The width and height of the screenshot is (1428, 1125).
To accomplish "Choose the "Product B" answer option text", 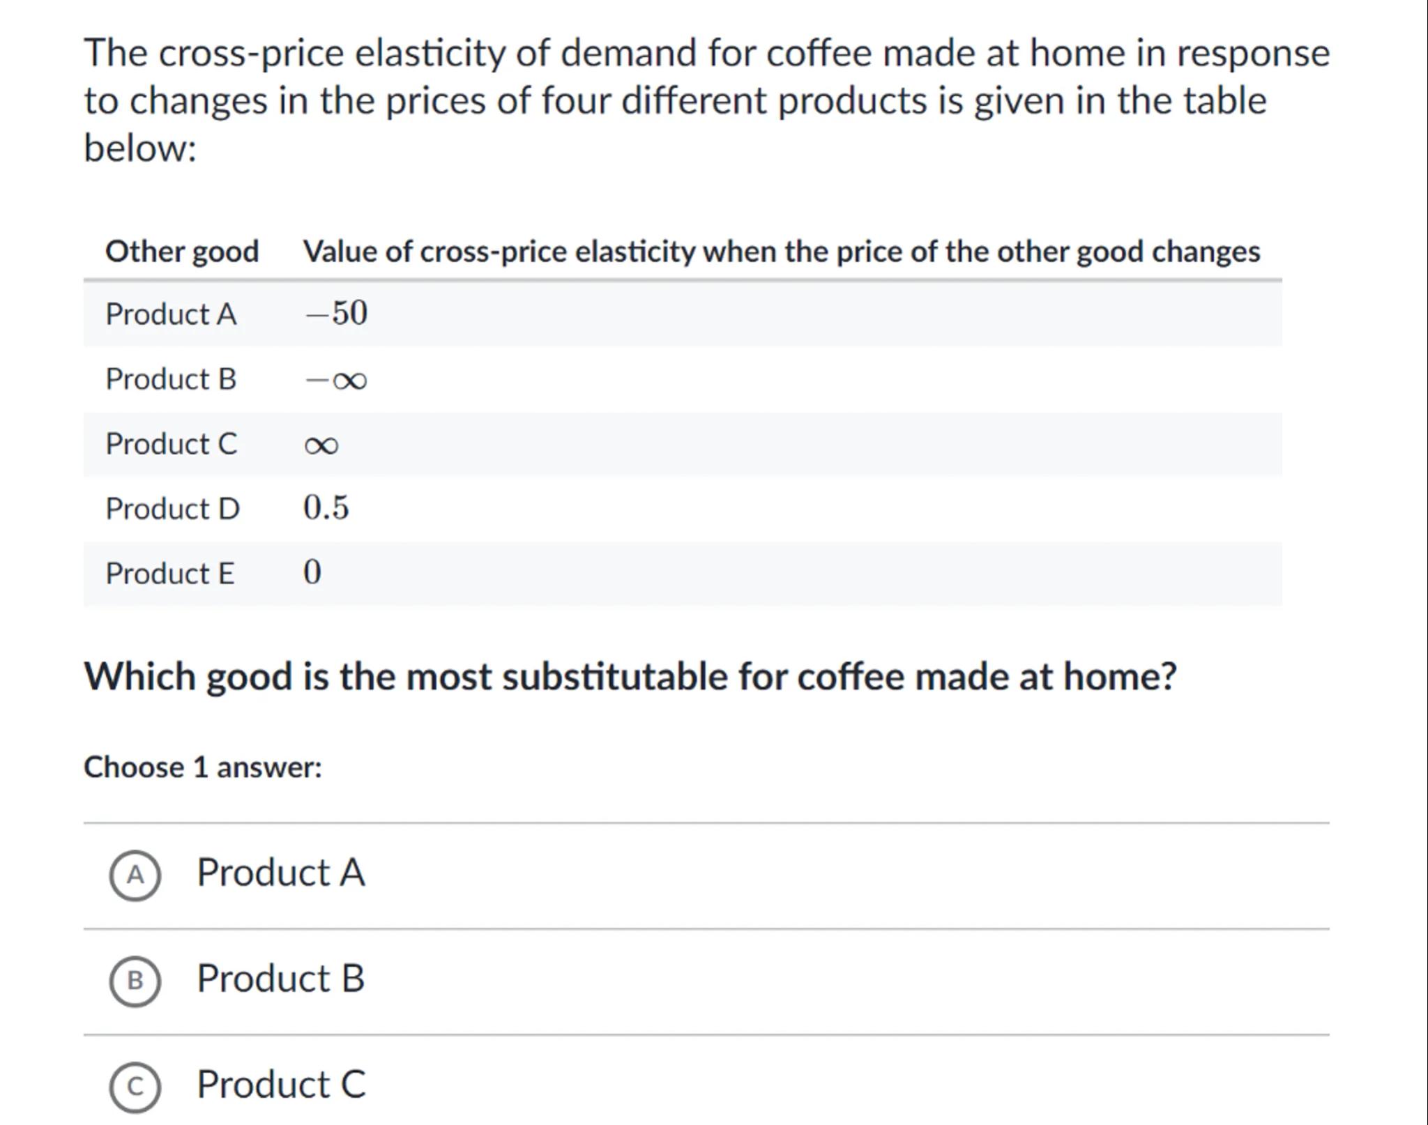I will (x=280, y=979).
